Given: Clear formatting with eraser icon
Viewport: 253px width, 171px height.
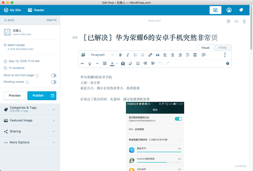Looking at the screenshot, I should pos(130,63).
